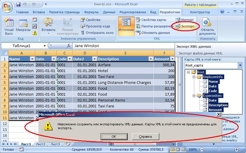
Task: Open the Description column filter dropdown
Action: pyautogui.click(x=151, y=59)
